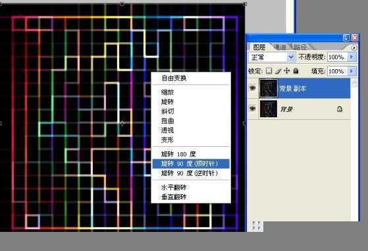Select 旋转 90 度 (顺时针) entry

click(x=191, y=163)
